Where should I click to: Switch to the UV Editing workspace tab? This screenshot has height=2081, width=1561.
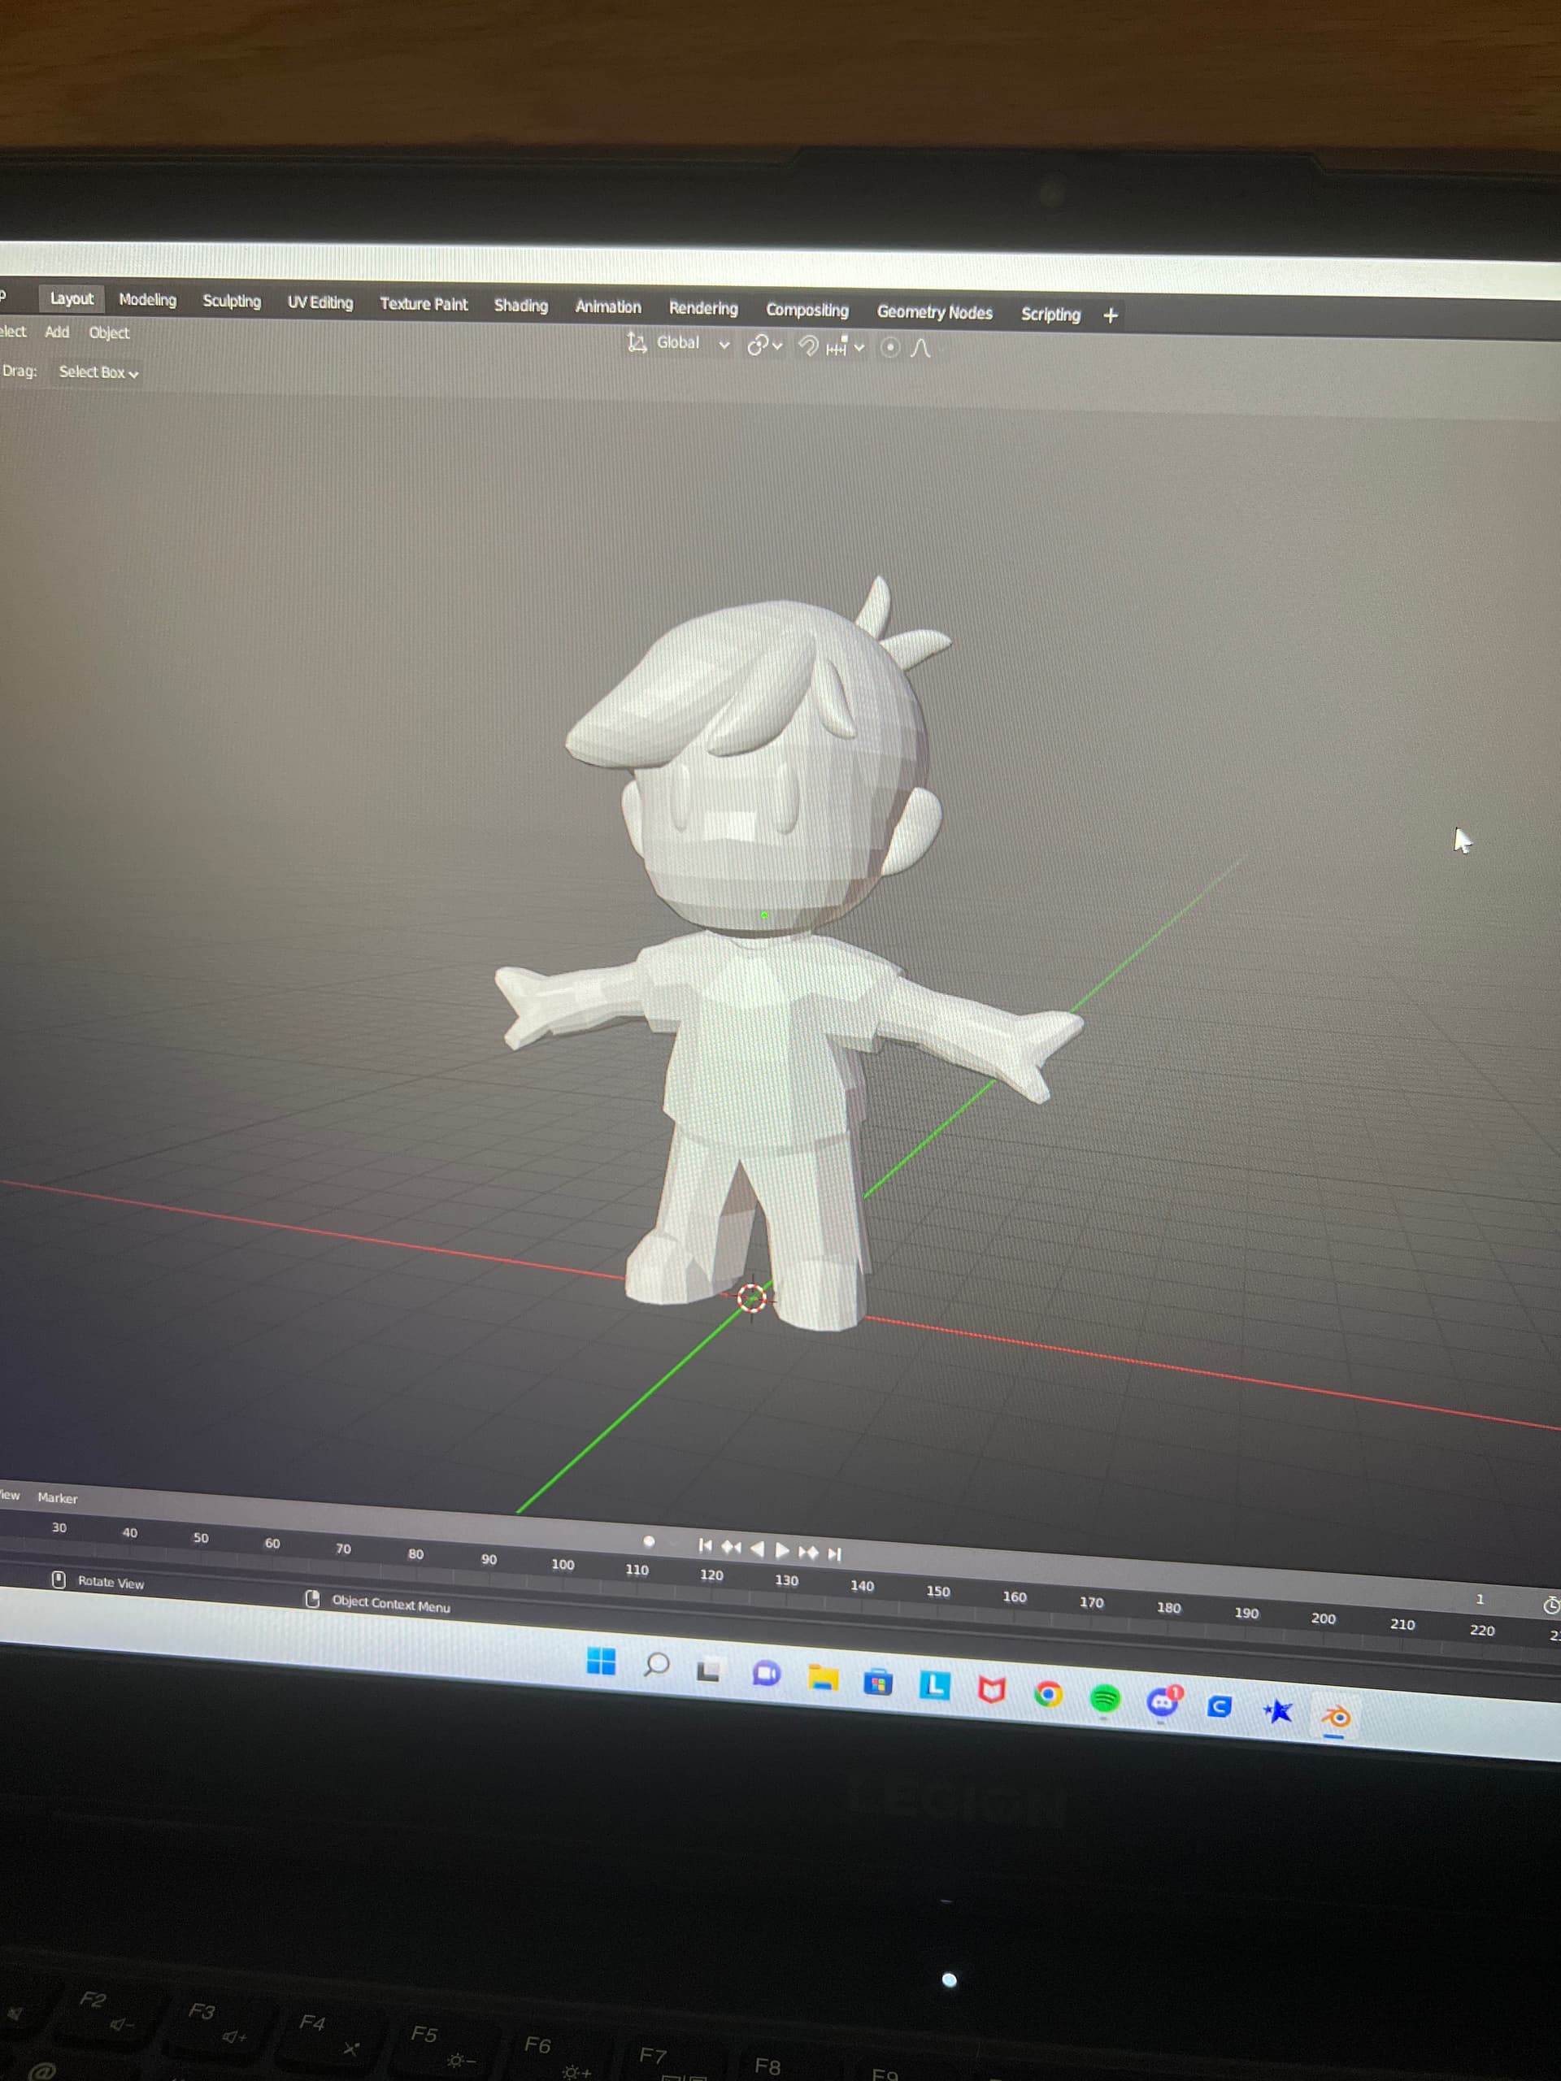click(320, 302)
